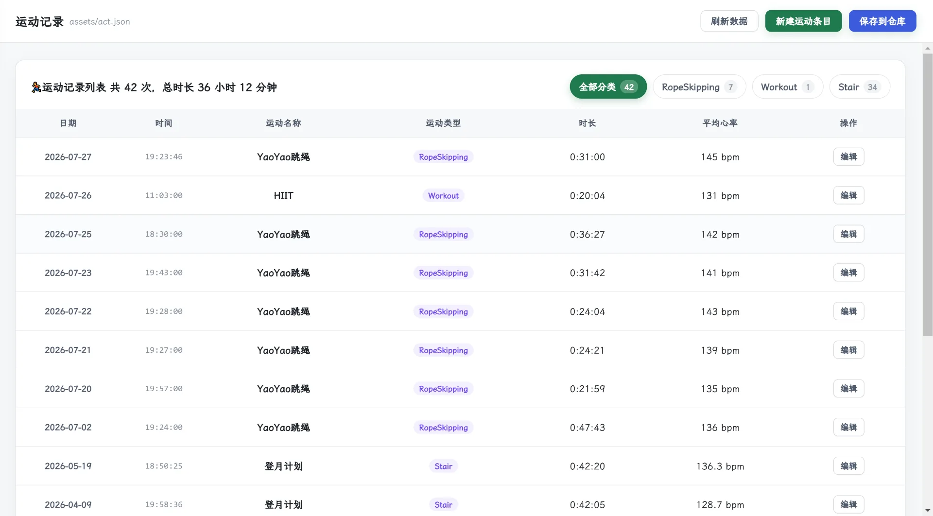This screenshot has height=516, width=933.
Task: Filter by Stair category
Action: (x=860, y=87)
